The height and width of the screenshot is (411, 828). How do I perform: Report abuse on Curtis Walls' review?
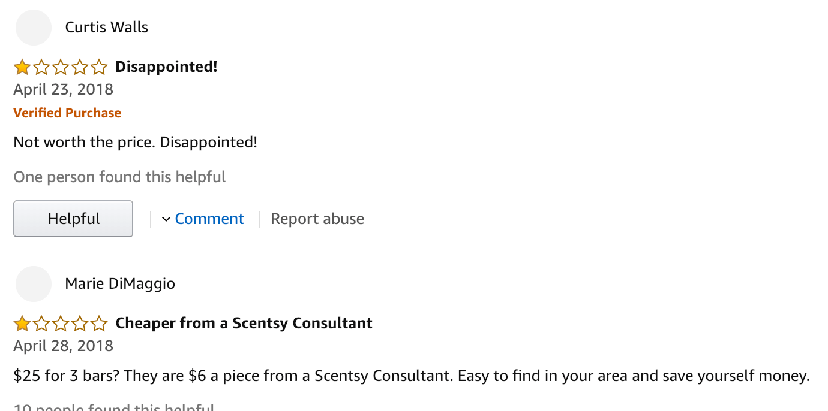pyautogui.click(x=317, y=219)
